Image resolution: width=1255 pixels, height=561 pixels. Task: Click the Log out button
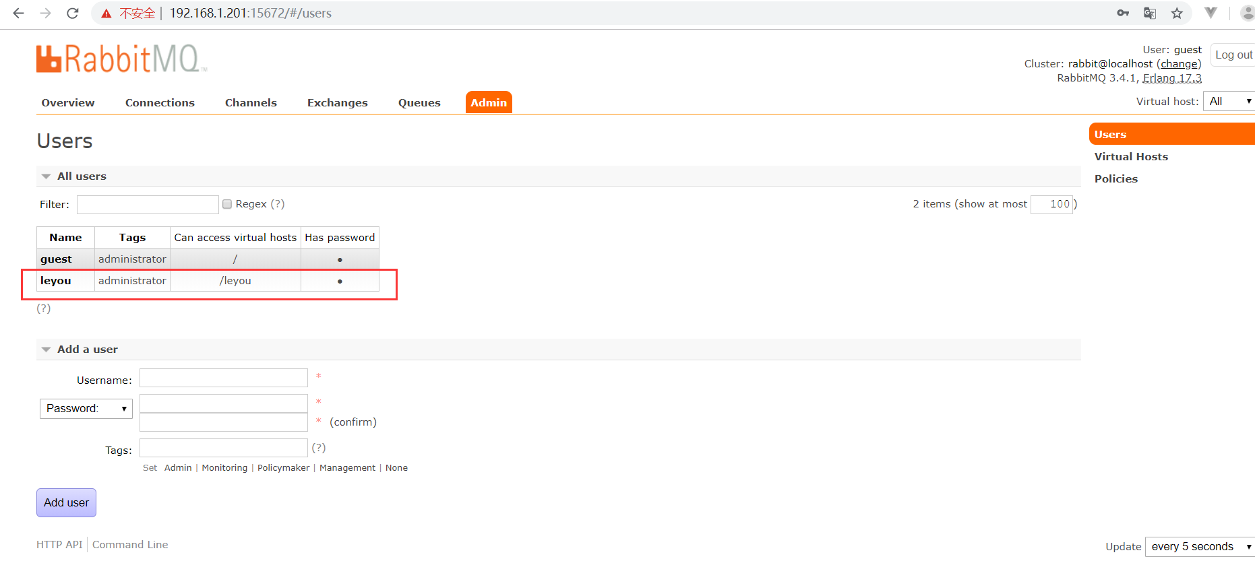pyautogui.click(x=1233, y=55)
